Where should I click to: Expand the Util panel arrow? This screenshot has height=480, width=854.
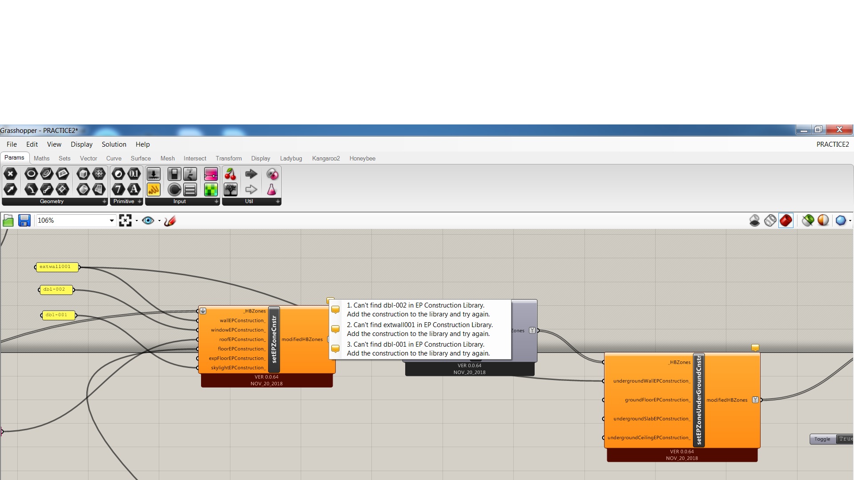coord(278,201)
